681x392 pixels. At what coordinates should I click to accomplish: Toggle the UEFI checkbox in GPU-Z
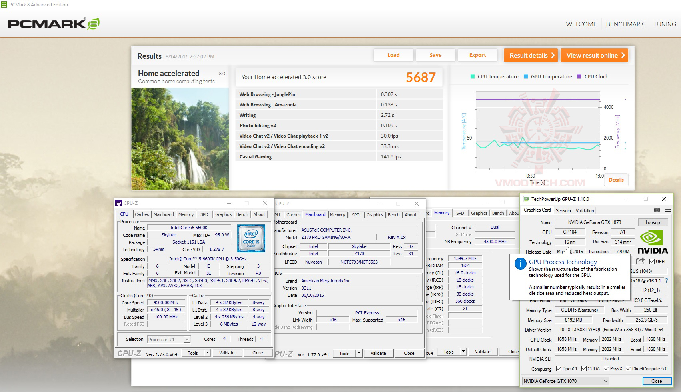tap(652, 261)
